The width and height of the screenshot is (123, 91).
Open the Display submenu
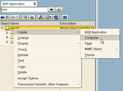tap(47, 43)
